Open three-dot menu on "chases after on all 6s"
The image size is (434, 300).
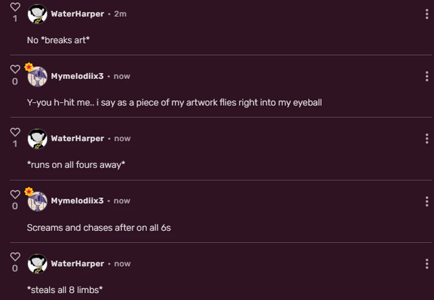click(427, 201)
